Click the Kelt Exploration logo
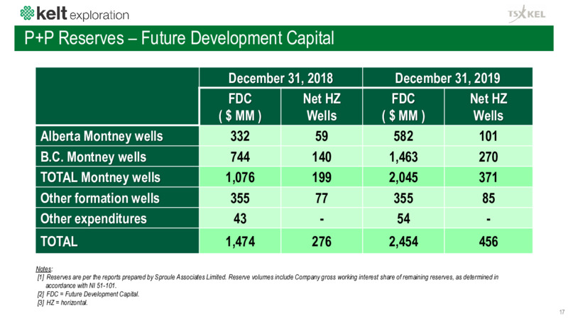This screenshot has height=319, width=568. coord(75,13)
